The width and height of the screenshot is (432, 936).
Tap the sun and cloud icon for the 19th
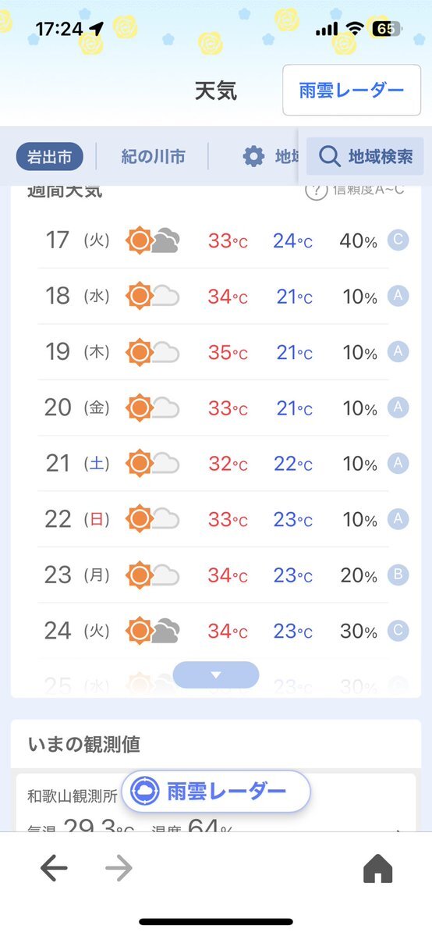(153, 352)
